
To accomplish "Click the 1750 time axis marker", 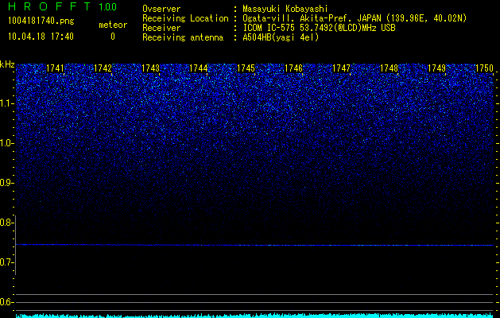I will (x=485, y=68).
